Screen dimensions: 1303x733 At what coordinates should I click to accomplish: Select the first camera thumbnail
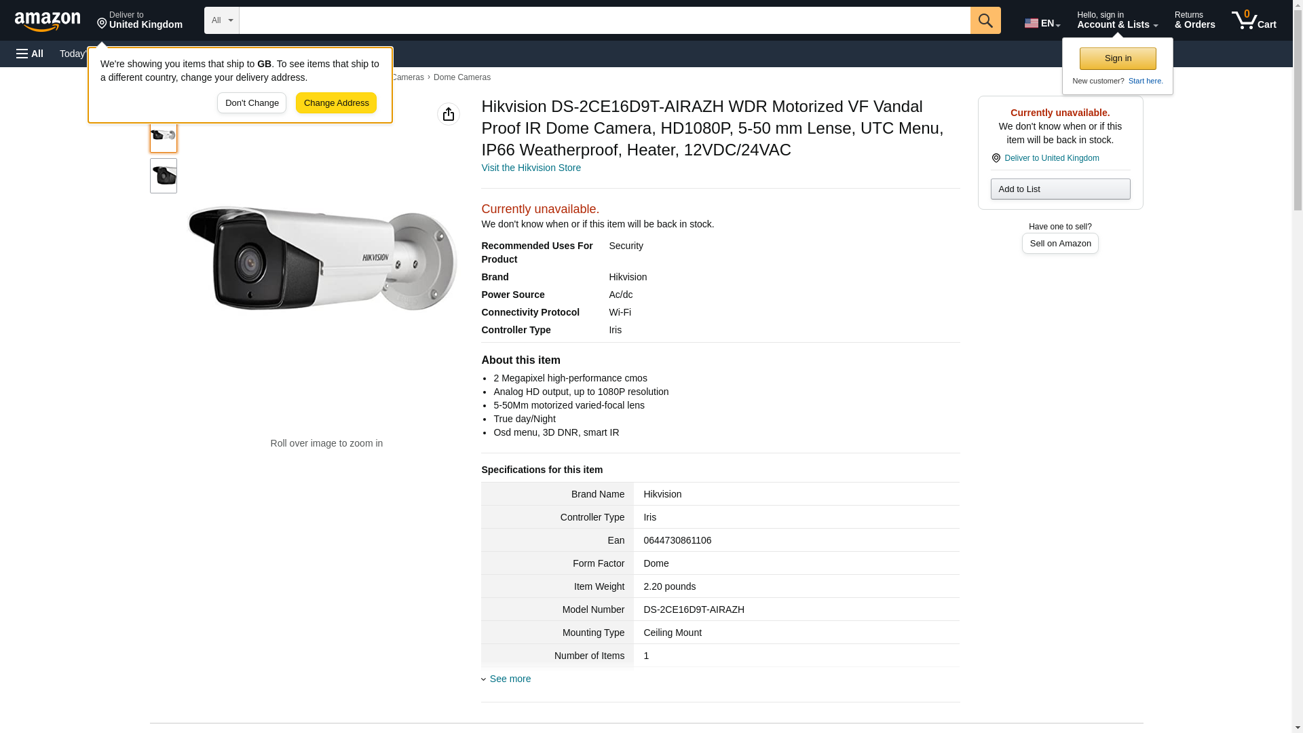(x=163, y=135)
